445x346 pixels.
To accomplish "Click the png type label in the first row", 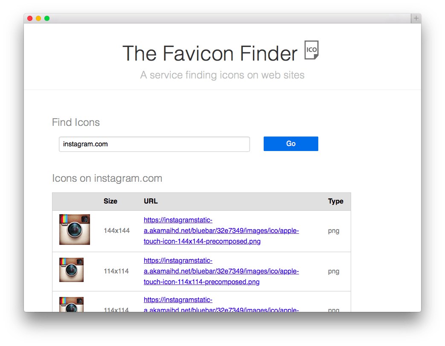I will (x=333, y=230).
